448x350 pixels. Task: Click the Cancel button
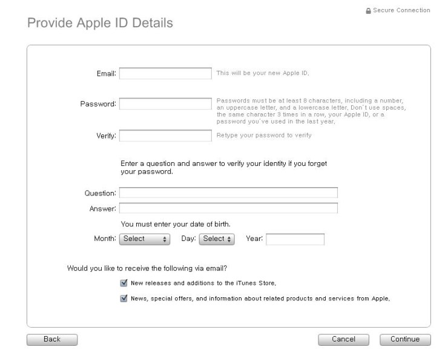tap(343, 340)
